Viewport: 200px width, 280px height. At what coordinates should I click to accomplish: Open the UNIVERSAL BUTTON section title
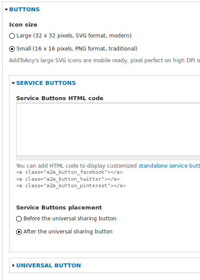(x=49, y=266)
